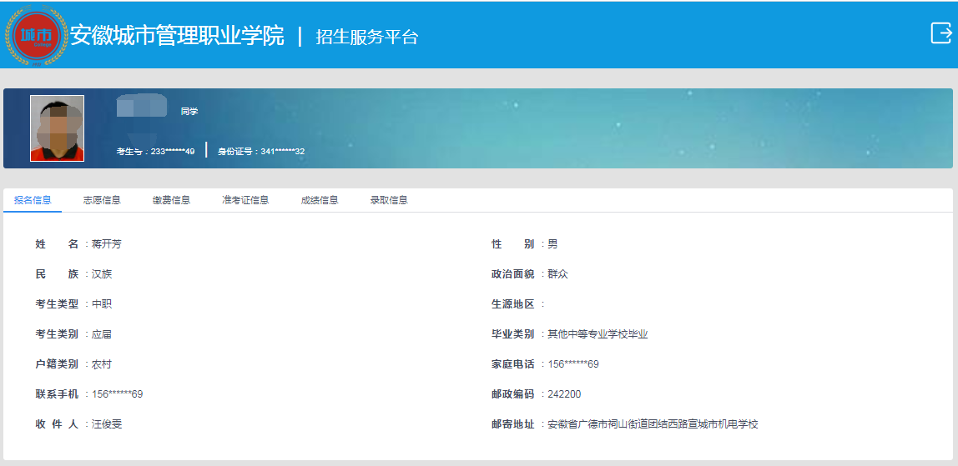958x466 pixels.
Task: Click the red college logo emblem
Action: click(37, 35)
